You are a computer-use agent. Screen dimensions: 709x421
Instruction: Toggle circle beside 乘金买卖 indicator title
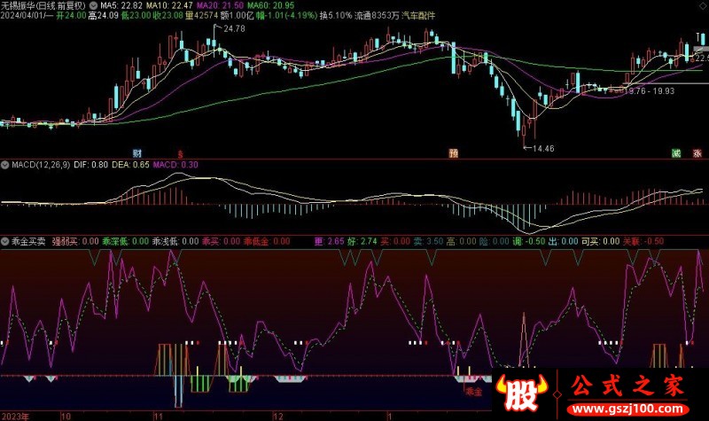pos(4,240)
